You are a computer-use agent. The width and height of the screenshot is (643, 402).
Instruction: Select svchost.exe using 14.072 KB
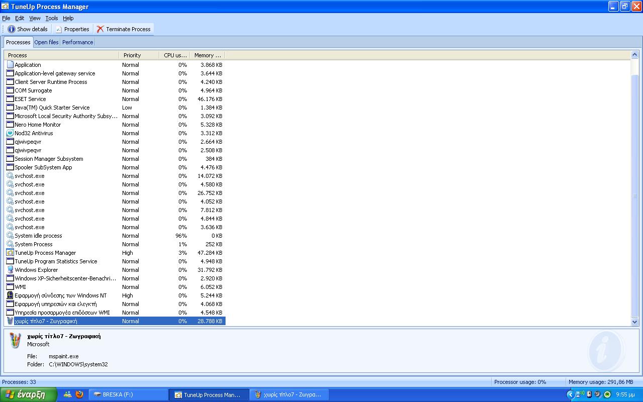(x=115, y=176)
